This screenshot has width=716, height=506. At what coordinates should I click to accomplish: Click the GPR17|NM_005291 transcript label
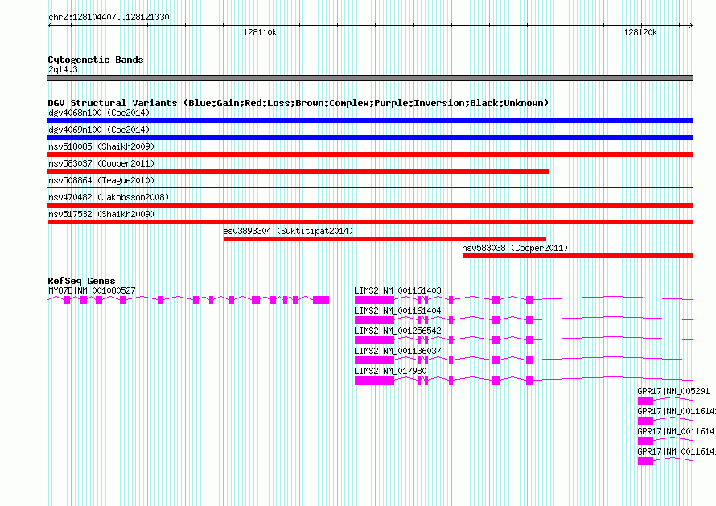pyautogui.click(x=673, y=391)
